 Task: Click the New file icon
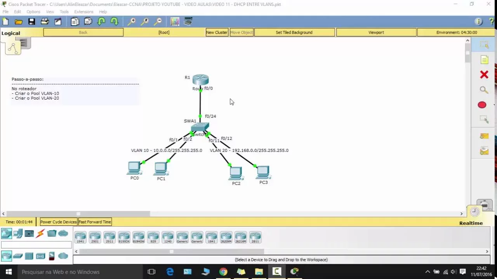coord(5,22)
